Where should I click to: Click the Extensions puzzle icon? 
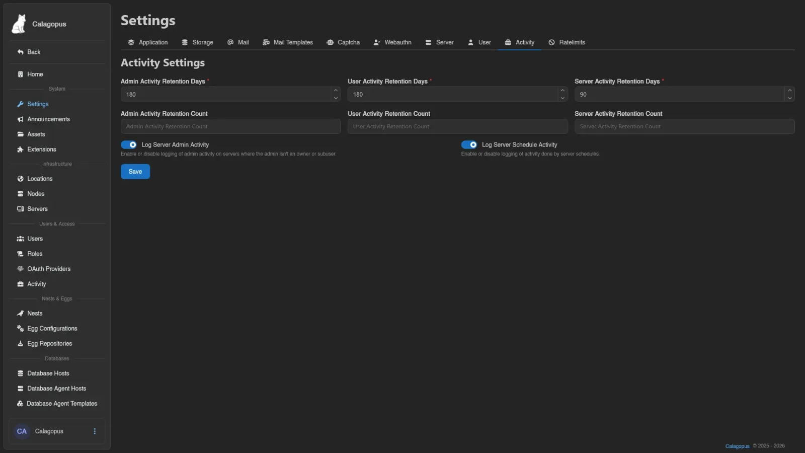[20, 149]
